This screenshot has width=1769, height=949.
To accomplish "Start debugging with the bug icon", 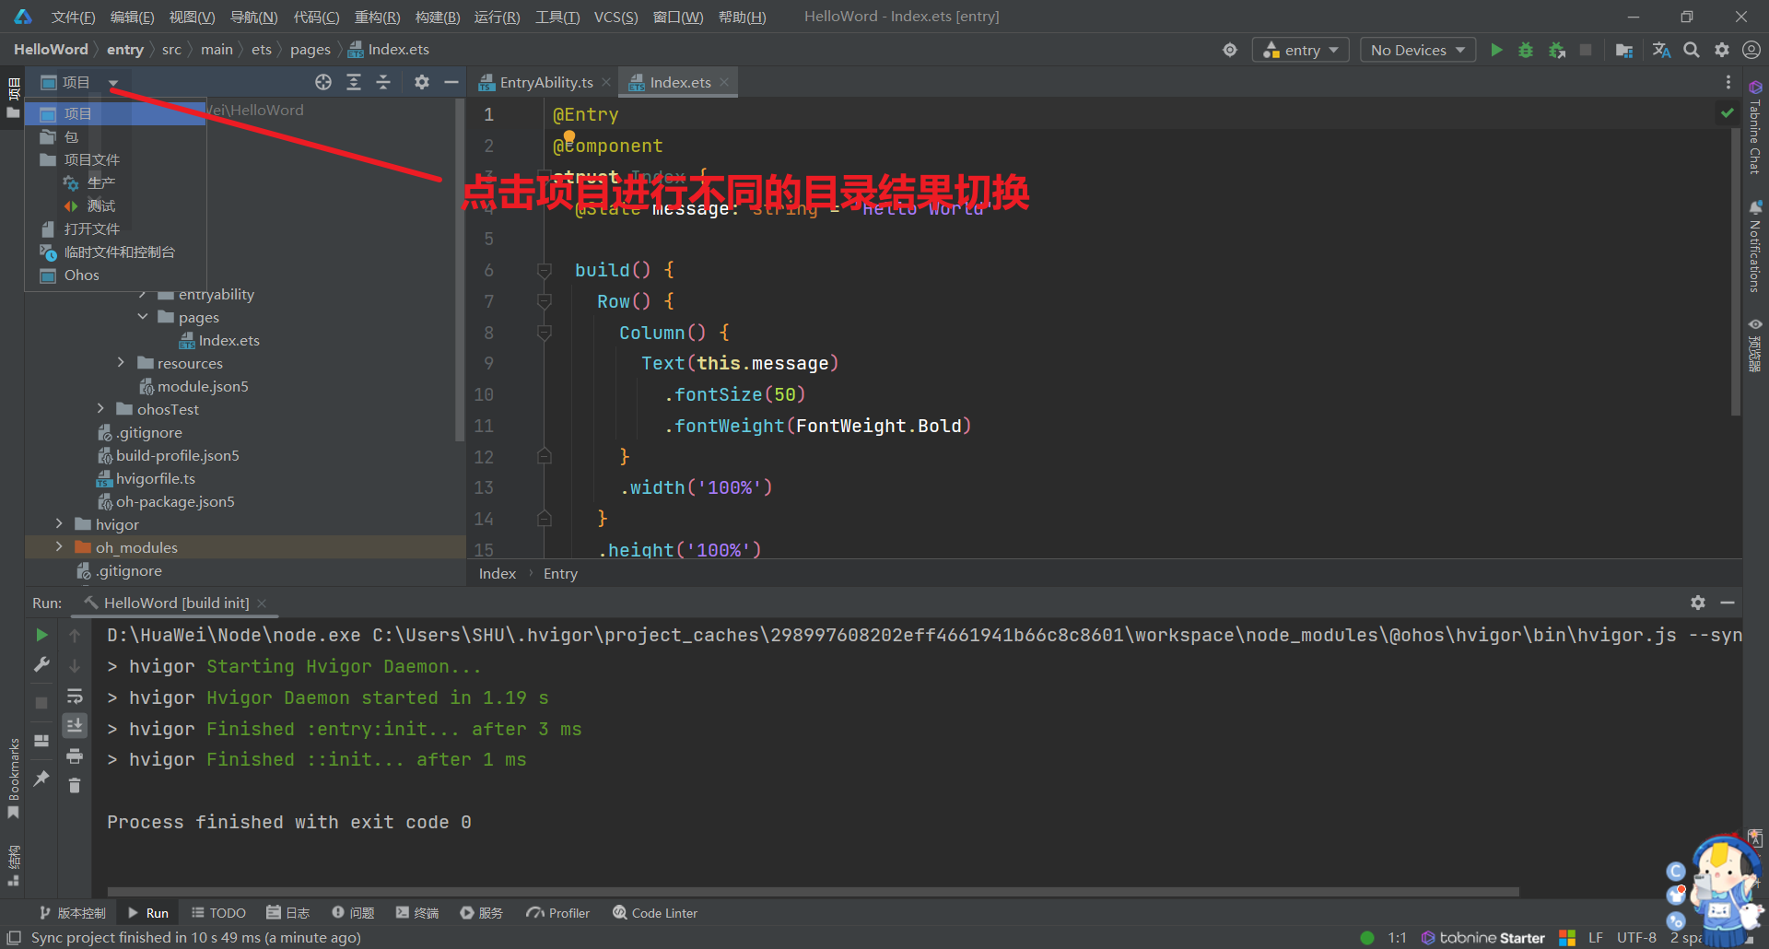I will (x=1526, y=50).
